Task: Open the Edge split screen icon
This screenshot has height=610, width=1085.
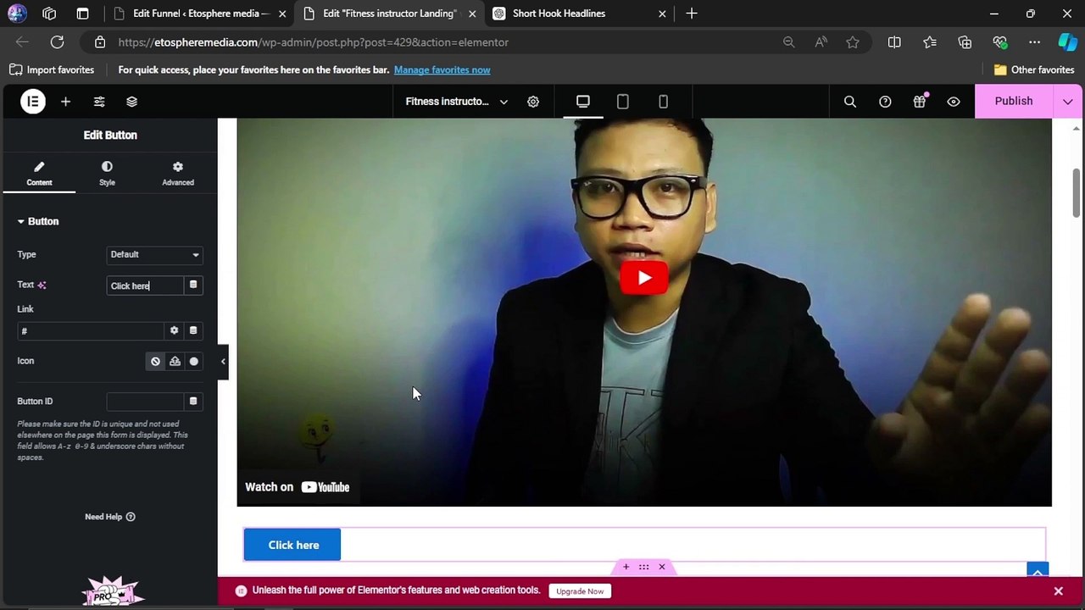Action: point(894,42)
